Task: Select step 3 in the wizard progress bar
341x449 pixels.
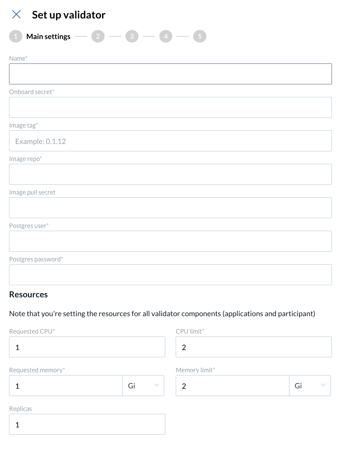Action: 132,36
